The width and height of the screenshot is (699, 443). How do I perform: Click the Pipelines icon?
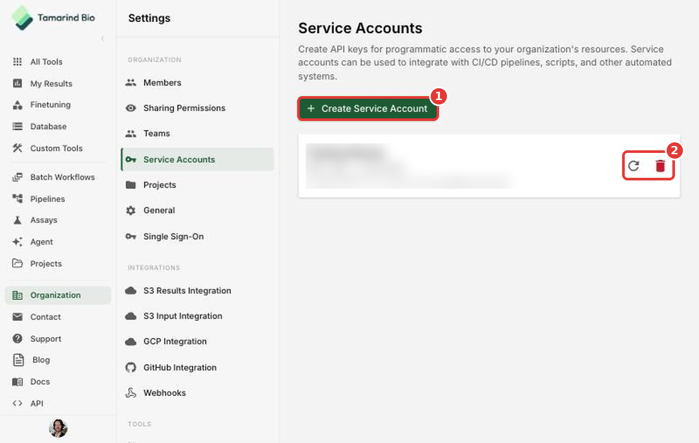(x=17, y=199)
